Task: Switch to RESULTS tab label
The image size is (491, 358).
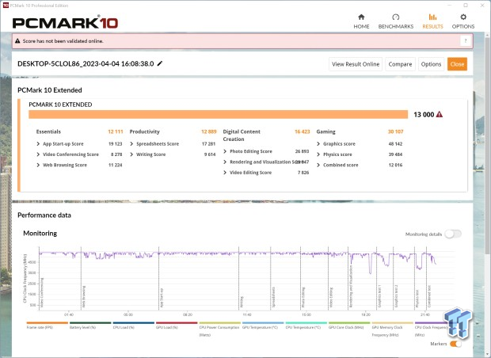Action: 432,27
